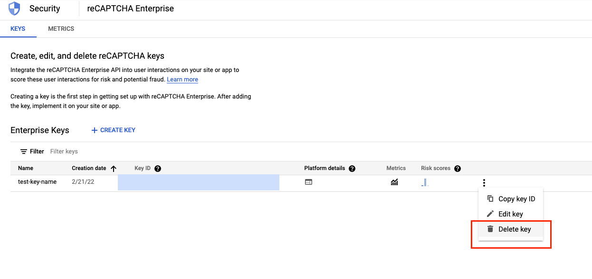Click the copy icon beside Copy key ID

[x=490, y=198]
